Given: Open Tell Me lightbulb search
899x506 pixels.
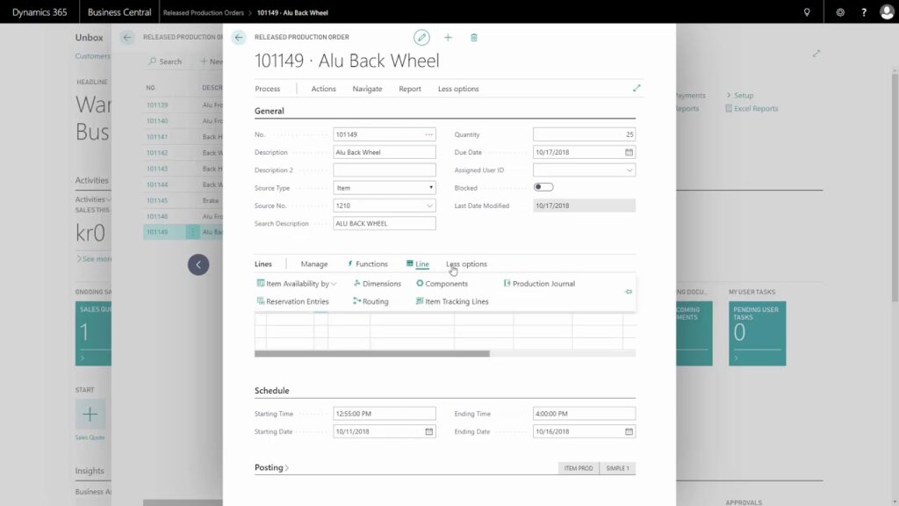Looking at the screenshot, I should [x=807, y=12].
